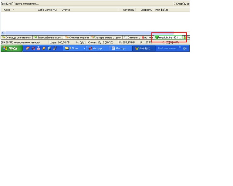Open the first quick launch icon next to пуск

point(28,48)
